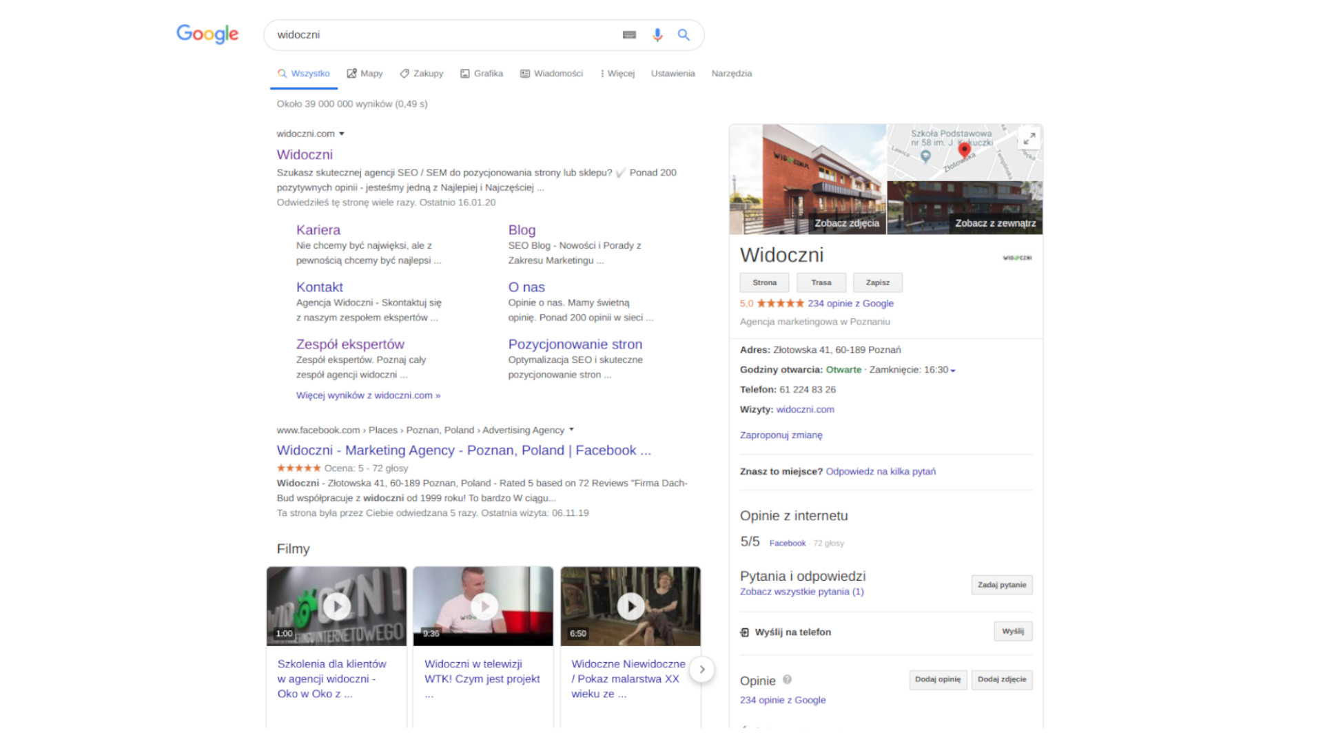Open the widoczni.com Wizyty link
This screenshot has width=1323, height=744.
805,409
